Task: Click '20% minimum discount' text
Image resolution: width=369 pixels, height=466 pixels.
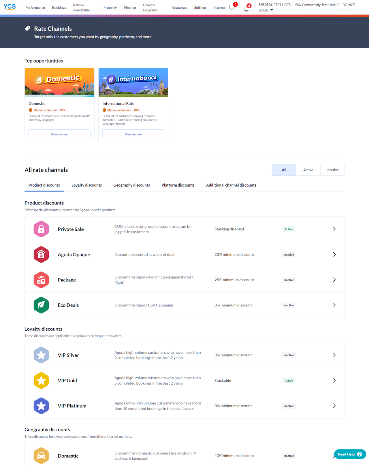Action: click(234, 254)
